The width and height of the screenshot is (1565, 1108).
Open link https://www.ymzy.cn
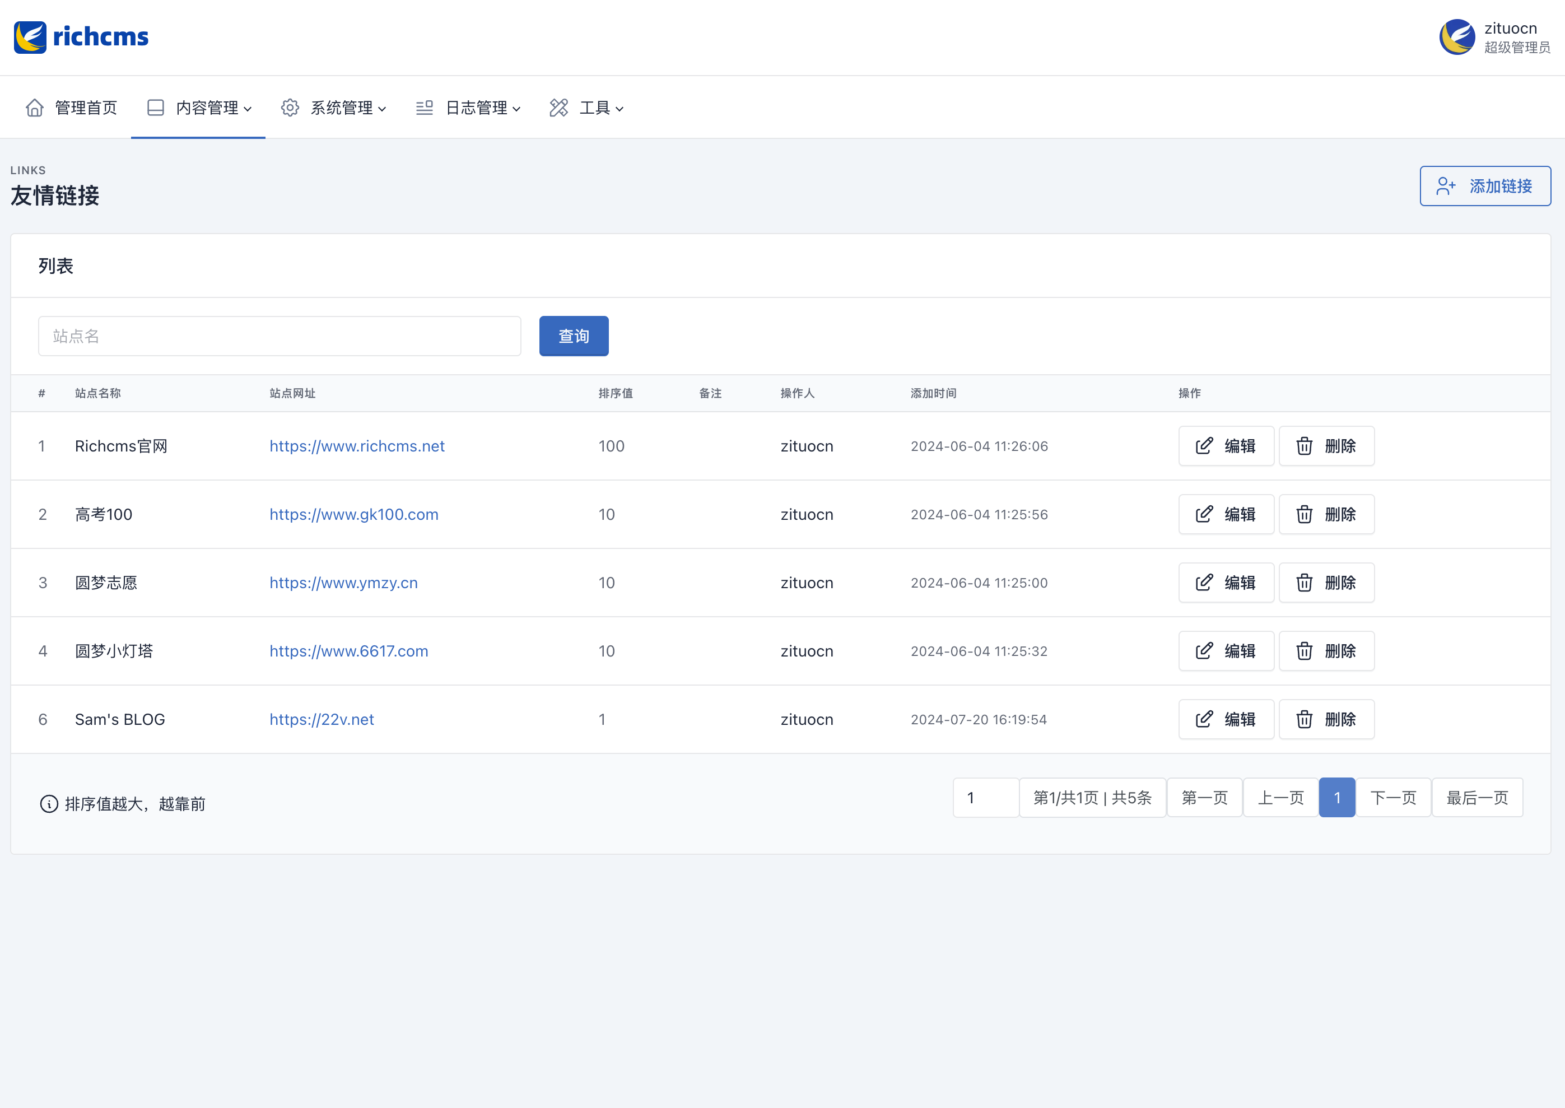(344, 583)
